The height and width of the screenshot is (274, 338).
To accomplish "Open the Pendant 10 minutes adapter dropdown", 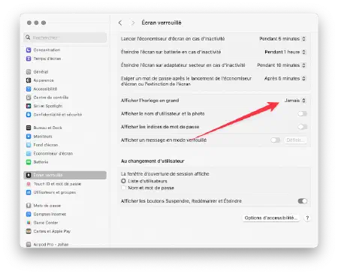I will tap(282, 65).
